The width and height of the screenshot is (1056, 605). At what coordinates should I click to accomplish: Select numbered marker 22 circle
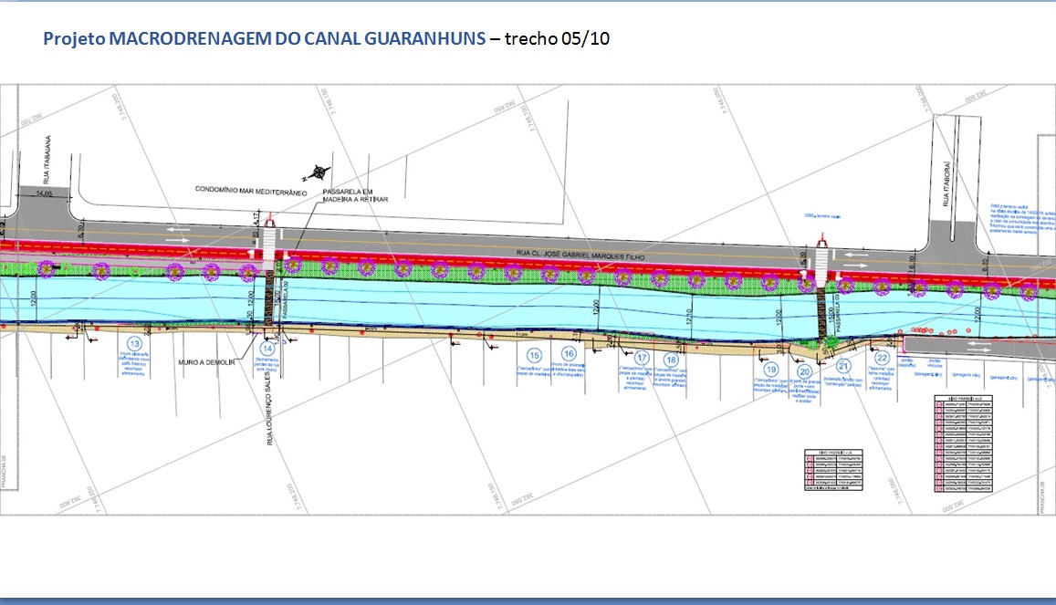coord(882,359)
